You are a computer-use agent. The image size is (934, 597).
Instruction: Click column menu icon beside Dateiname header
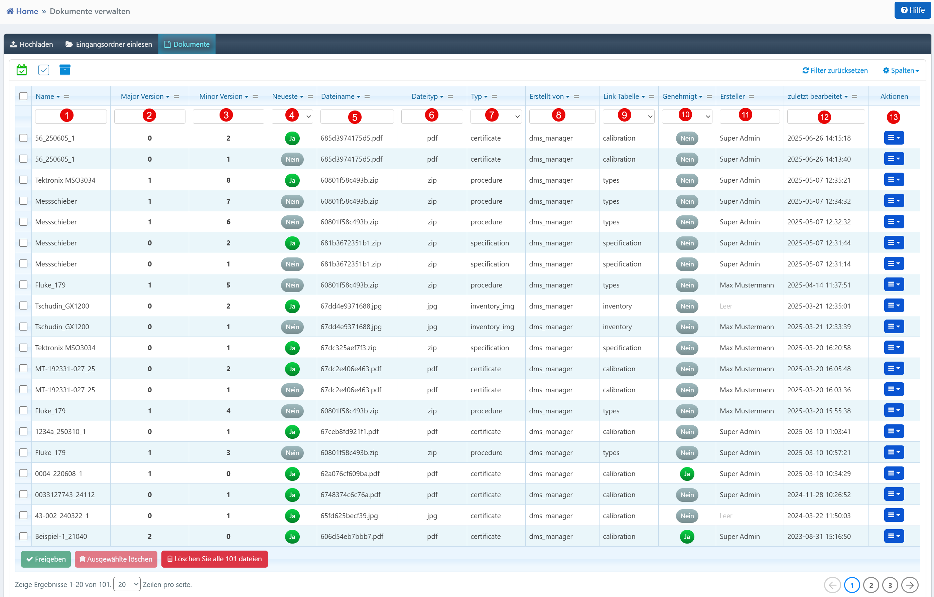tap(367, 96)
